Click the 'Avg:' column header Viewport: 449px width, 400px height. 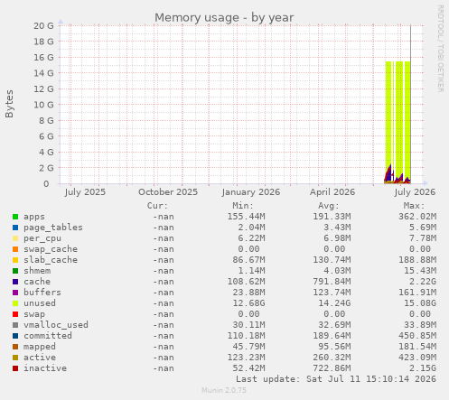329,206
